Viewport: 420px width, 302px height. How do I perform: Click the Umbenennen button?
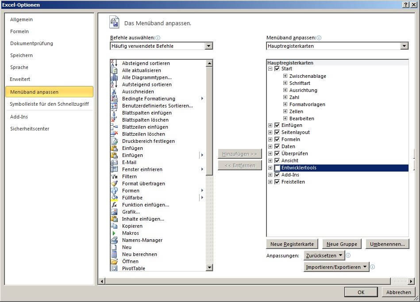387,244
